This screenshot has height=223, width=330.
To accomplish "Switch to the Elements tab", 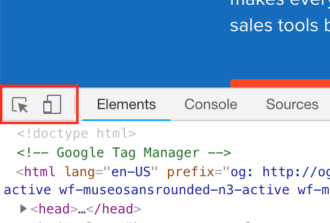I will click(x=126, y=104).
